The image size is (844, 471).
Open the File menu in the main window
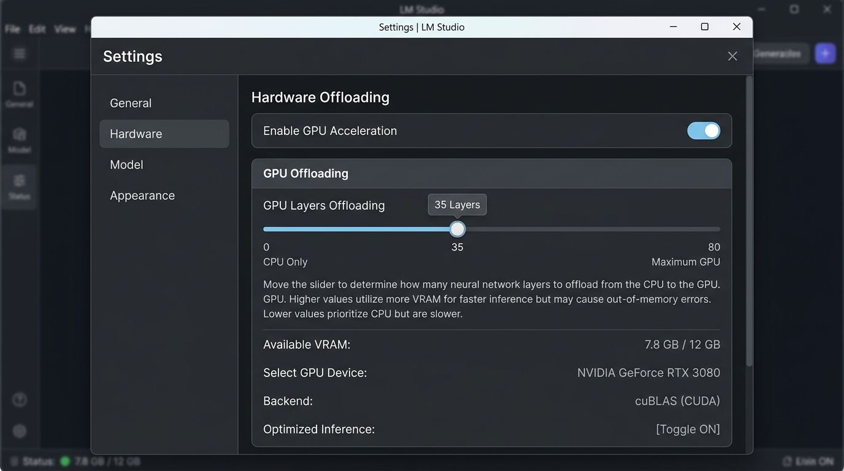[12, 29]
